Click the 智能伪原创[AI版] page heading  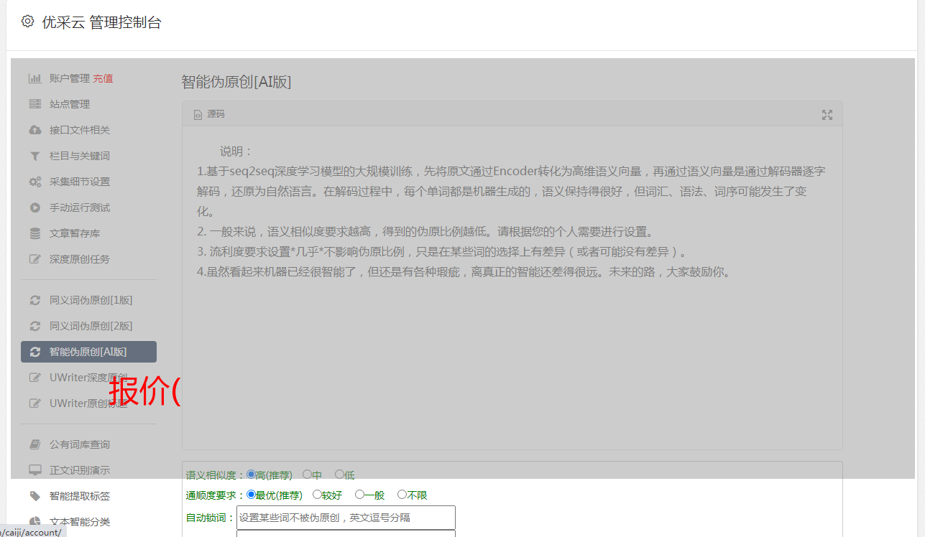(x=236, y=82)
